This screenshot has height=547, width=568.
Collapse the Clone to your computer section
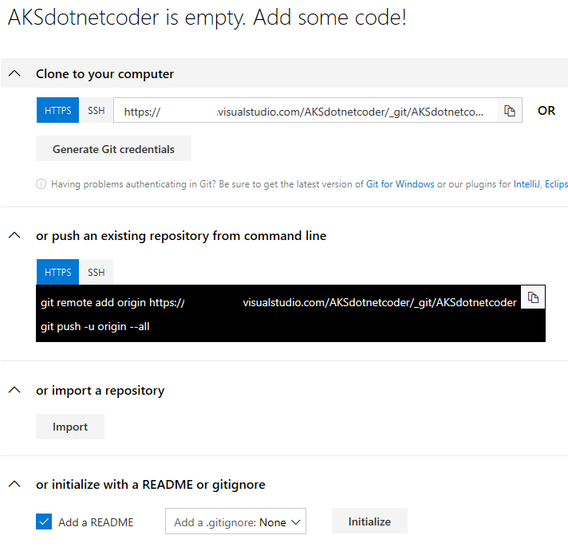(x=14, y=73)
